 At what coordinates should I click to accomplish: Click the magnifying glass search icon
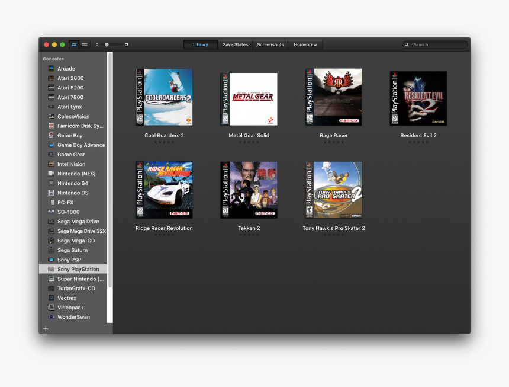[x=407, y=45]
